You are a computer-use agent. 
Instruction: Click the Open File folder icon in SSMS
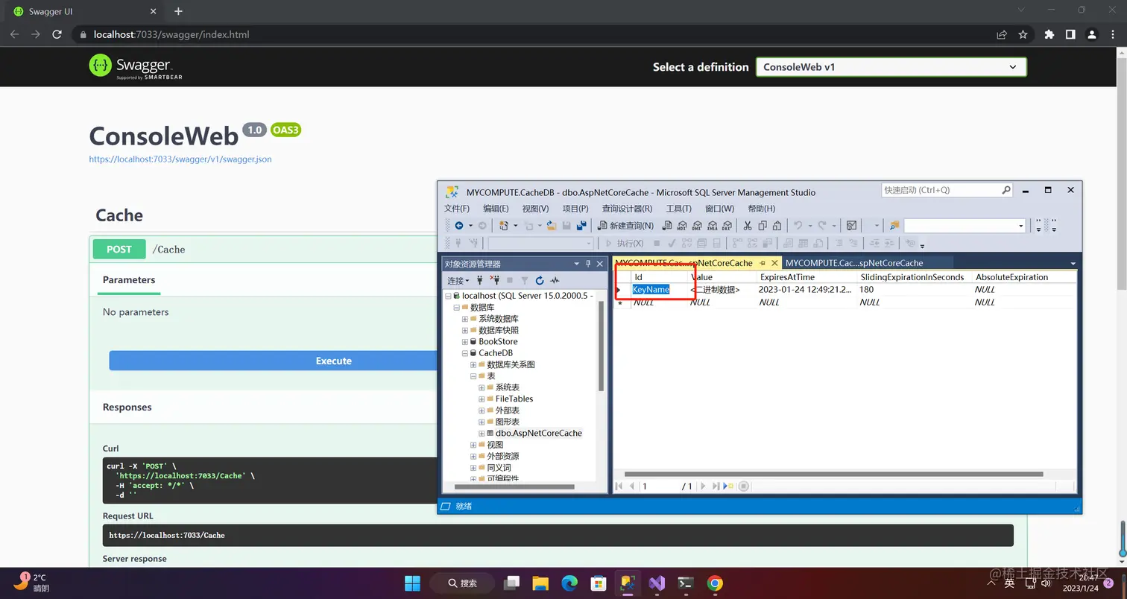[x=552, y=225]
